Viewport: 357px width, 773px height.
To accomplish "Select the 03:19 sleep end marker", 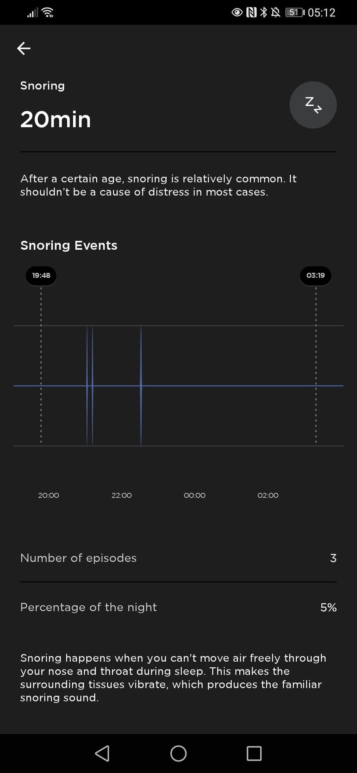I will tap(316, 276).
